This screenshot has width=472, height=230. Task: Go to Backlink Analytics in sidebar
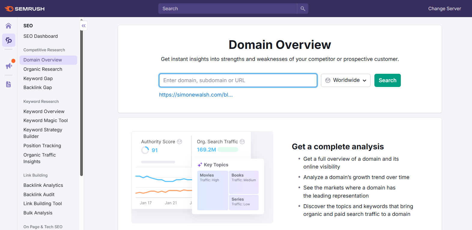click(x=43, y=185)
